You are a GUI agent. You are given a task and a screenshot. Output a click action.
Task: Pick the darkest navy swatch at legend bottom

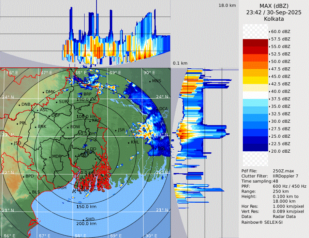click(x=255, y=147)
